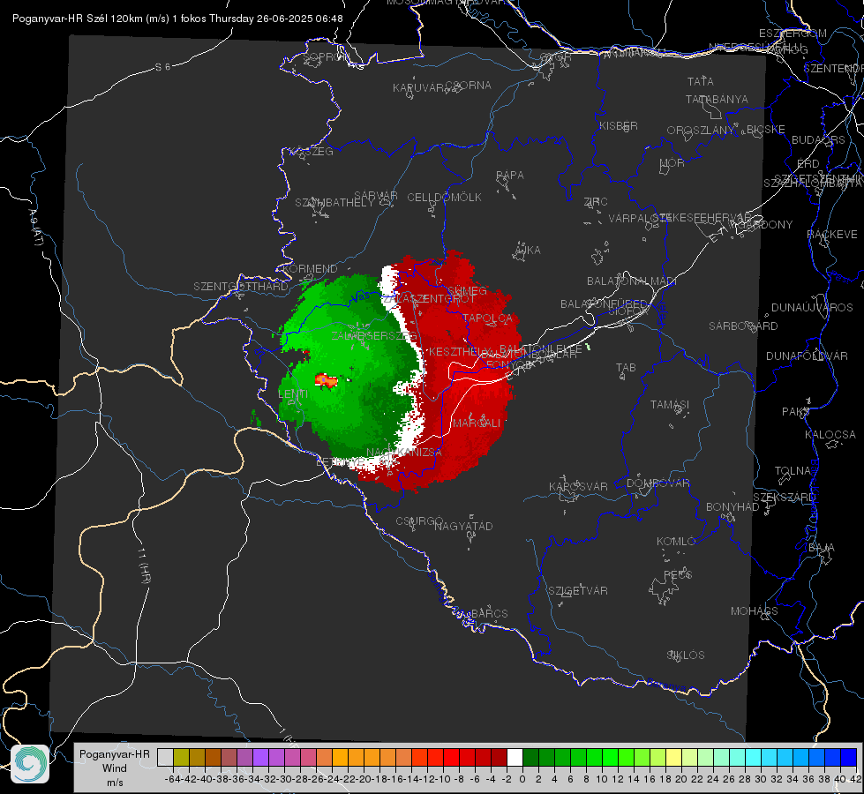The image size is (864, 794).
Task: Select the light gray first legend swatch
Action: 165,757
